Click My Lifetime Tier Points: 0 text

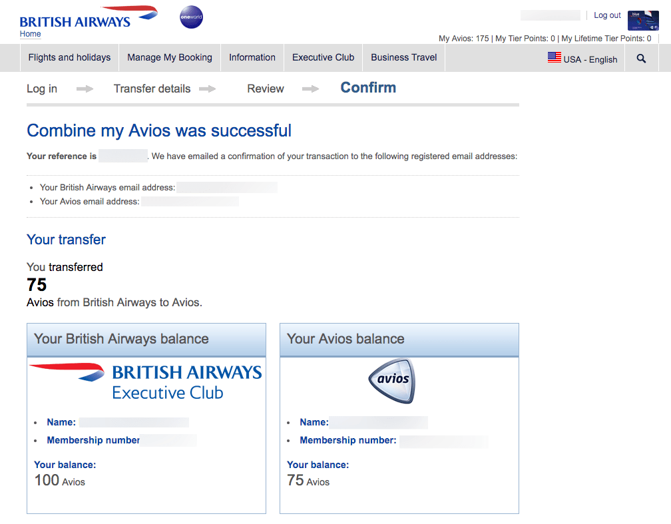point(606,39)
